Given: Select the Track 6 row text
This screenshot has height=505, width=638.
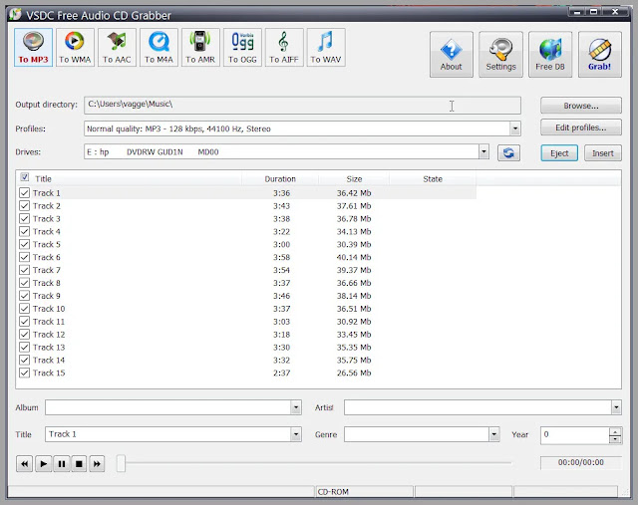Looking at the screenshot, I should (x=47, y=257).
